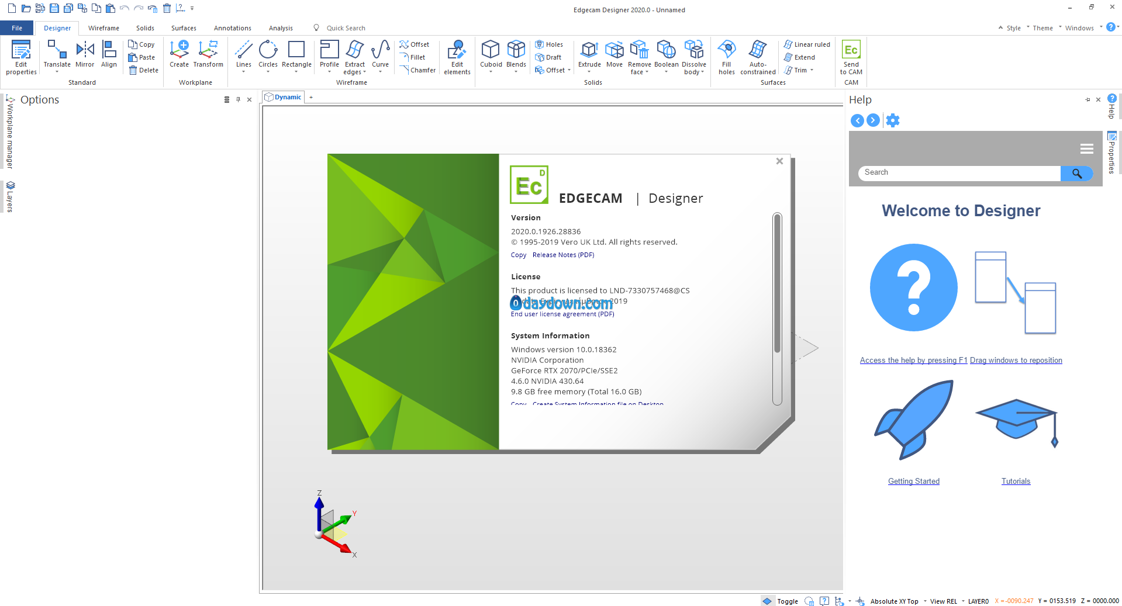The image size is (1122, 606).
Task: Switch to the Solids ribbon tab
Action: tap(145, 28)
